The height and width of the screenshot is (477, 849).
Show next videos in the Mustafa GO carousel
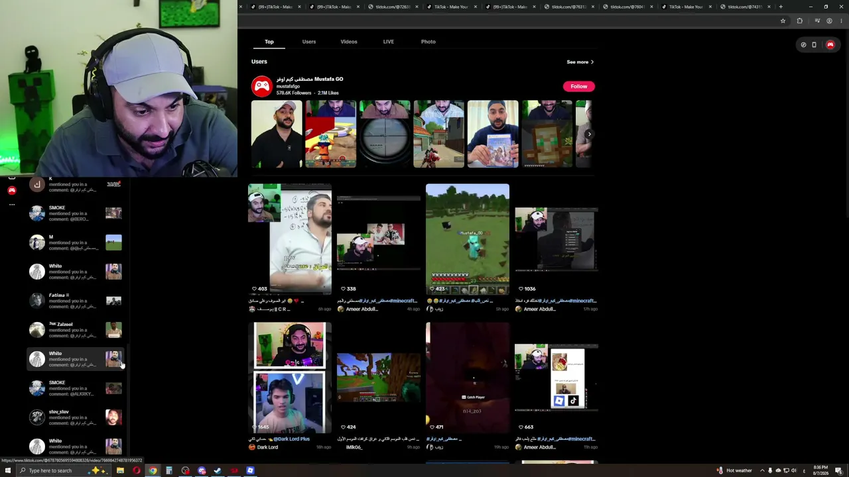click(x=589, y=134)
